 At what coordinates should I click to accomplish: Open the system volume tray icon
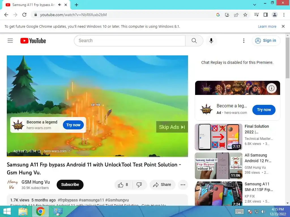(x=263, y=212)
